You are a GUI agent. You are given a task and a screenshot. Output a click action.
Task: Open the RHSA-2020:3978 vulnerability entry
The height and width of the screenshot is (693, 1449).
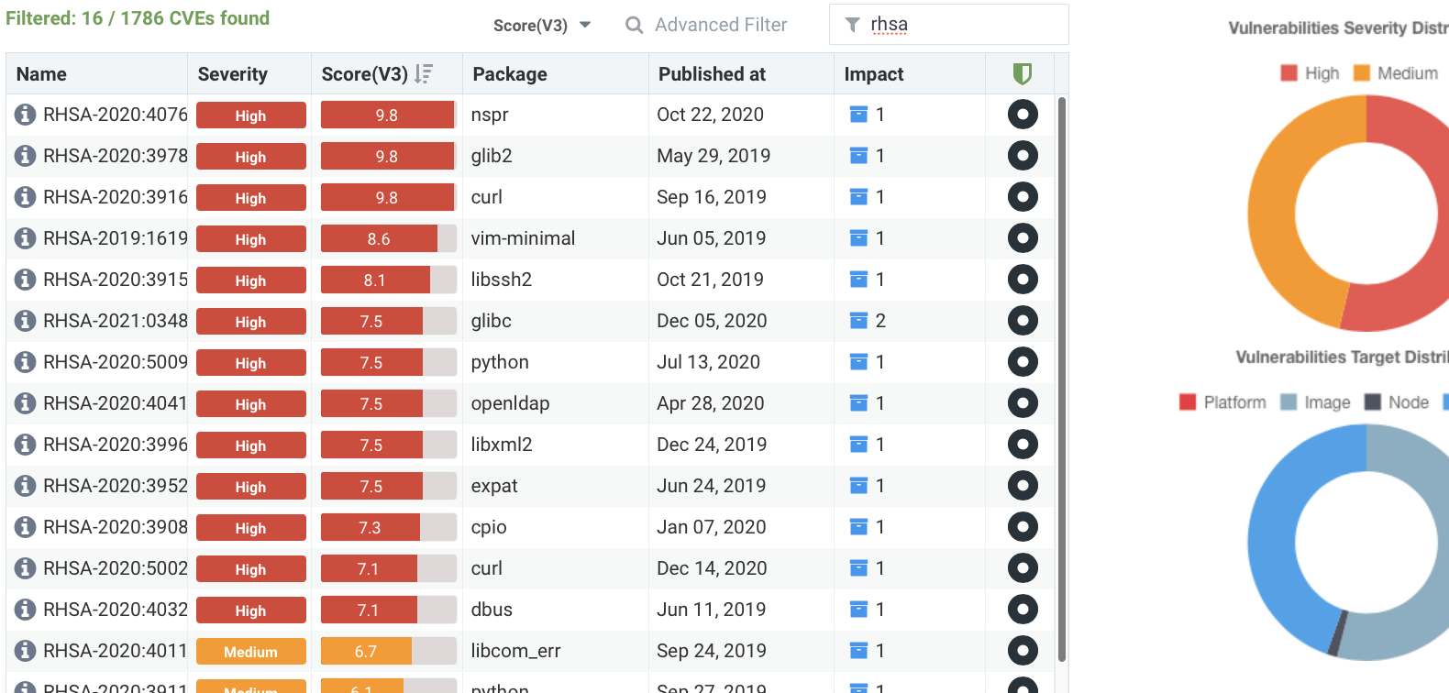click(116, 156)
